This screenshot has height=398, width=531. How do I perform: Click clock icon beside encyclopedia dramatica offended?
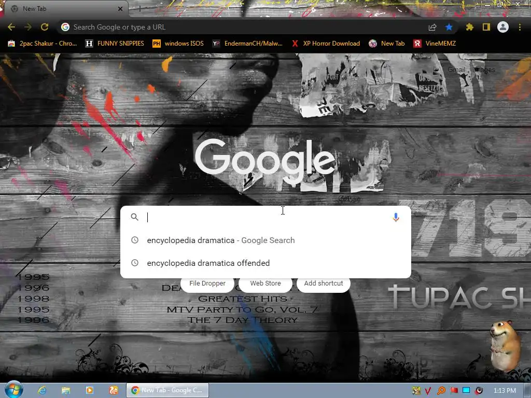click(x=135, y=263)
